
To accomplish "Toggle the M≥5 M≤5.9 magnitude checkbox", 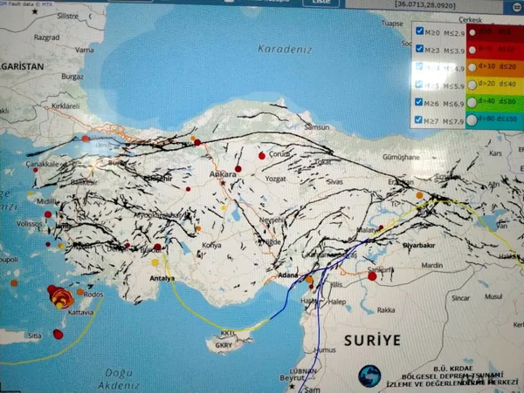I will pos(419,84).
